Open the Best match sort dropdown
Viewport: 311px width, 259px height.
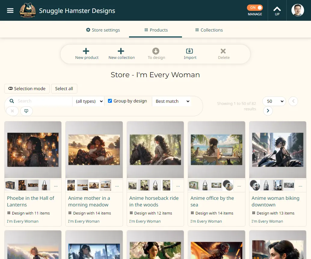172,101
